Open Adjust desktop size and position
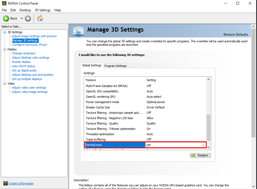 33,75
